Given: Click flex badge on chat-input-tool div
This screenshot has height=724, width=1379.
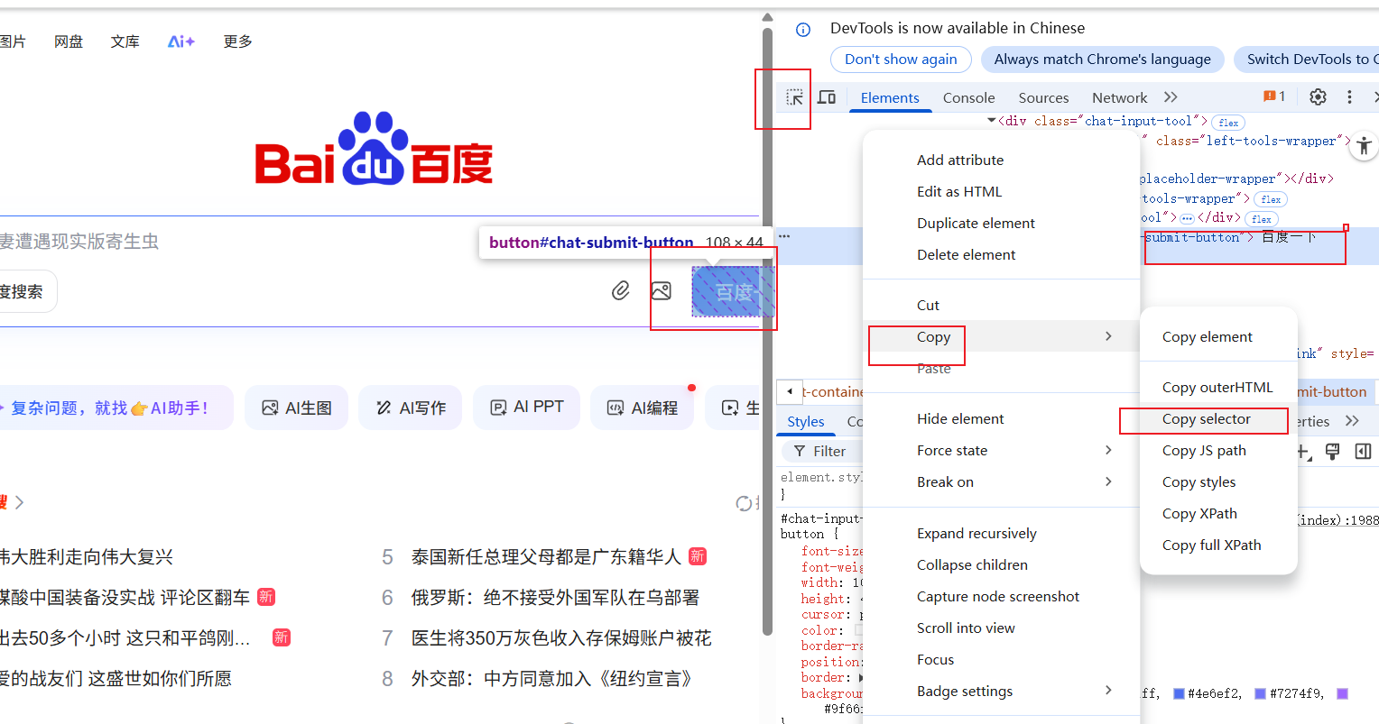Looking at the screenshot, I should 1228,123.
